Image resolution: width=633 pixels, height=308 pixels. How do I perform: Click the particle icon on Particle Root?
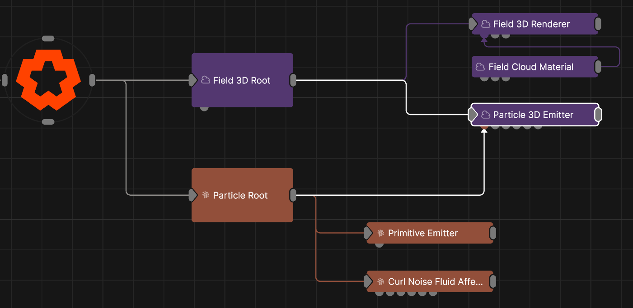pos(206,195)
